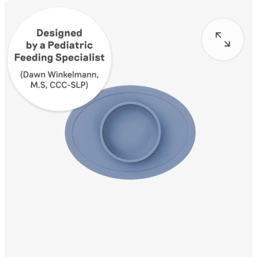The image size is (257, 257).
Task: Click the white circular designer badge
Action: tap(60, 59)
